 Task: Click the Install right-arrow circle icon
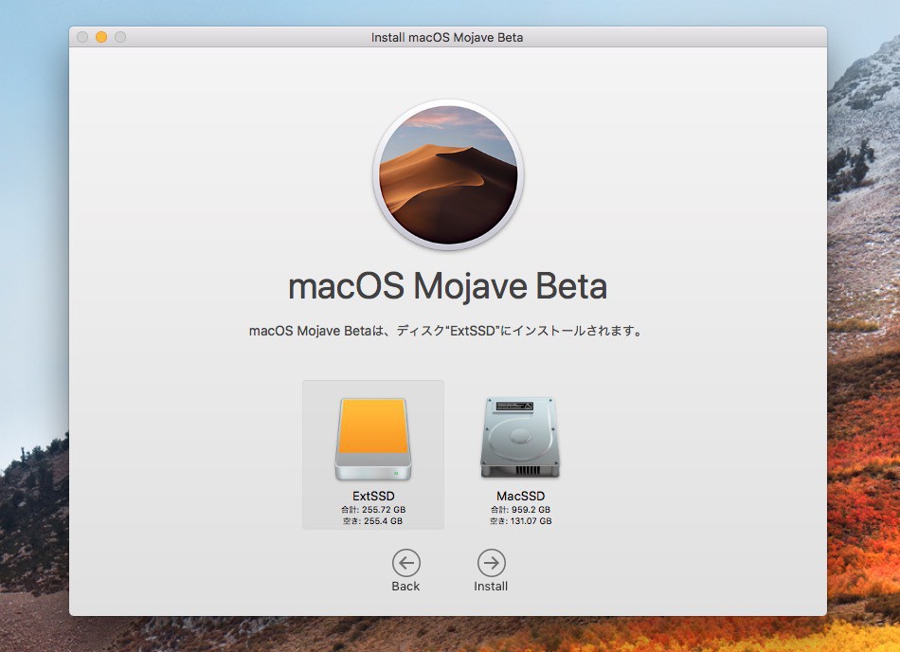coord(491,563)
